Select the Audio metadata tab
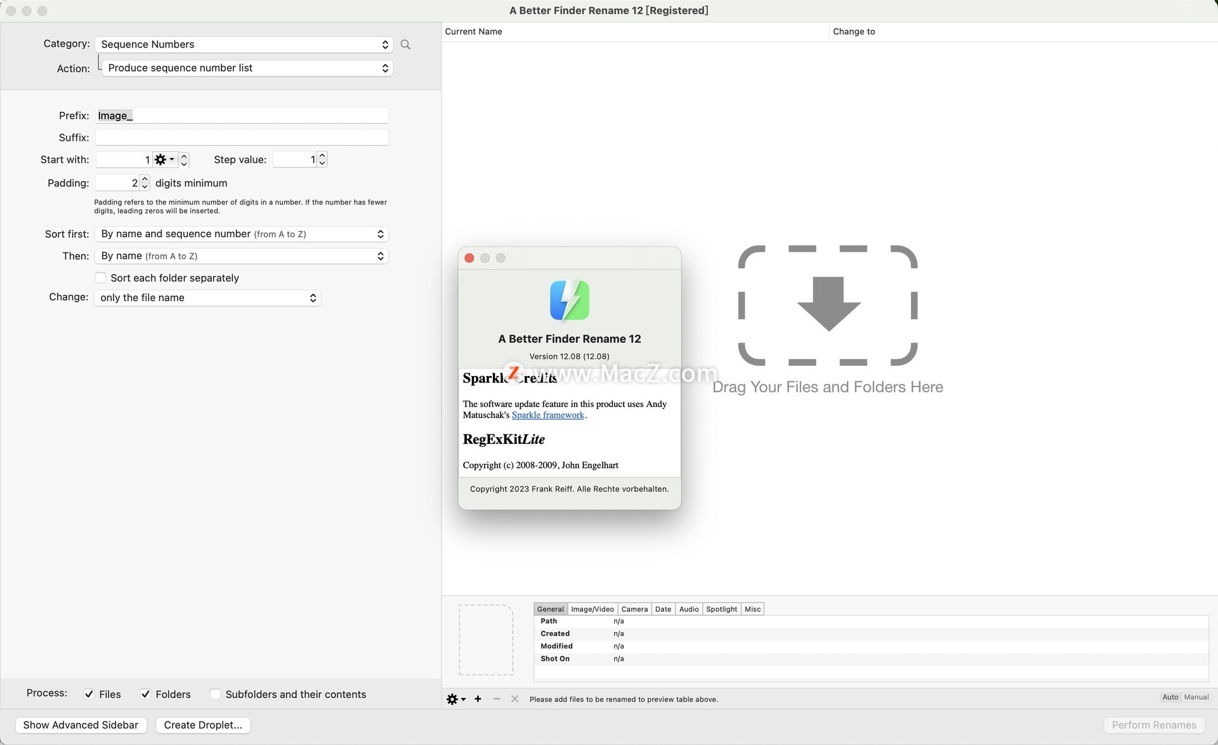This screenshot has width=1218, height=745. tap(689, 609)
